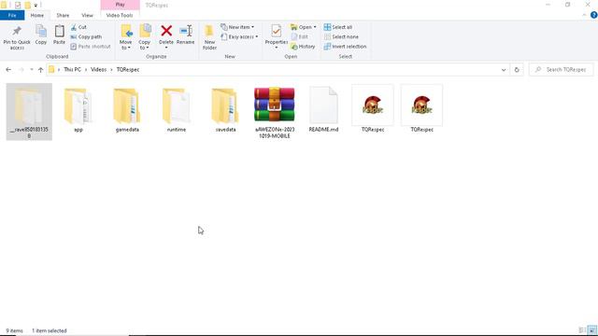Click Paste shortcut option
Viewport: 598px width, 336px height.
tap(91, 47)
